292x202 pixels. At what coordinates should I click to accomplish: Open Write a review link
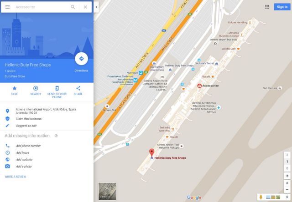click(16, 177)
